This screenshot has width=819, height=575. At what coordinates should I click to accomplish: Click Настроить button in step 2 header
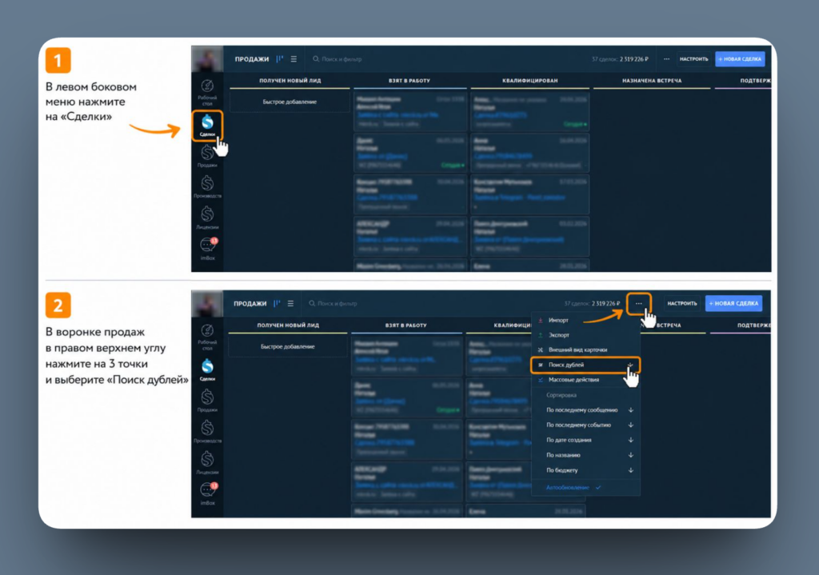tap(682, 303)
